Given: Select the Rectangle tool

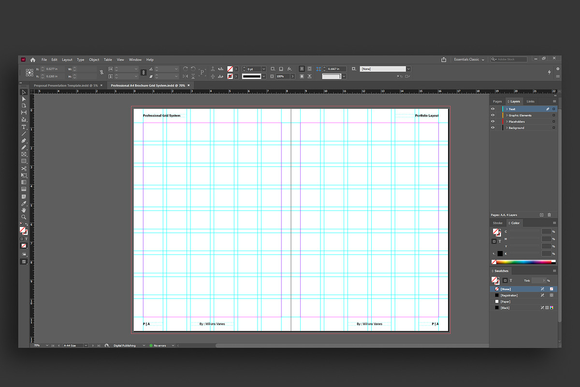Looking at the screenshot, I should pos(24,161).
